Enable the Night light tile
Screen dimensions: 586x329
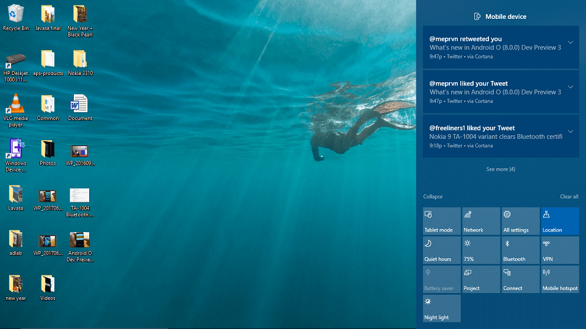[442, 308]
